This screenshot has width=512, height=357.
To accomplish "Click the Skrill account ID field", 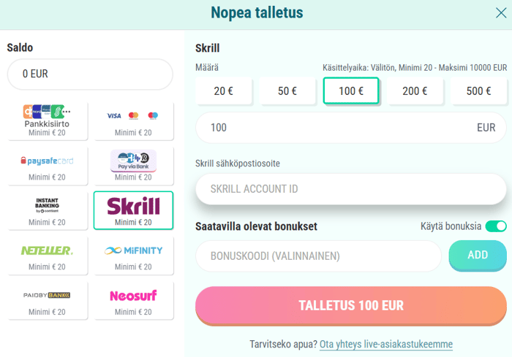I will [351, 189].
